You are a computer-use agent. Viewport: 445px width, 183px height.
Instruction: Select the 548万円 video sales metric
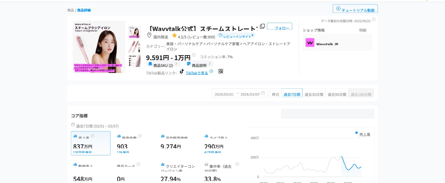click(x=83, y=179)
